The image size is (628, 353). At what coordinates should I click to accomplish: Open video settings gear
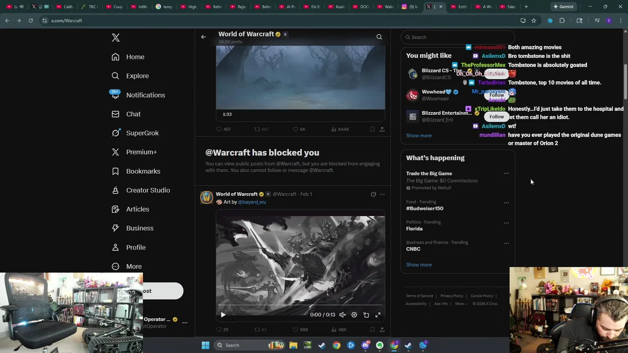[x=354, y=315]
